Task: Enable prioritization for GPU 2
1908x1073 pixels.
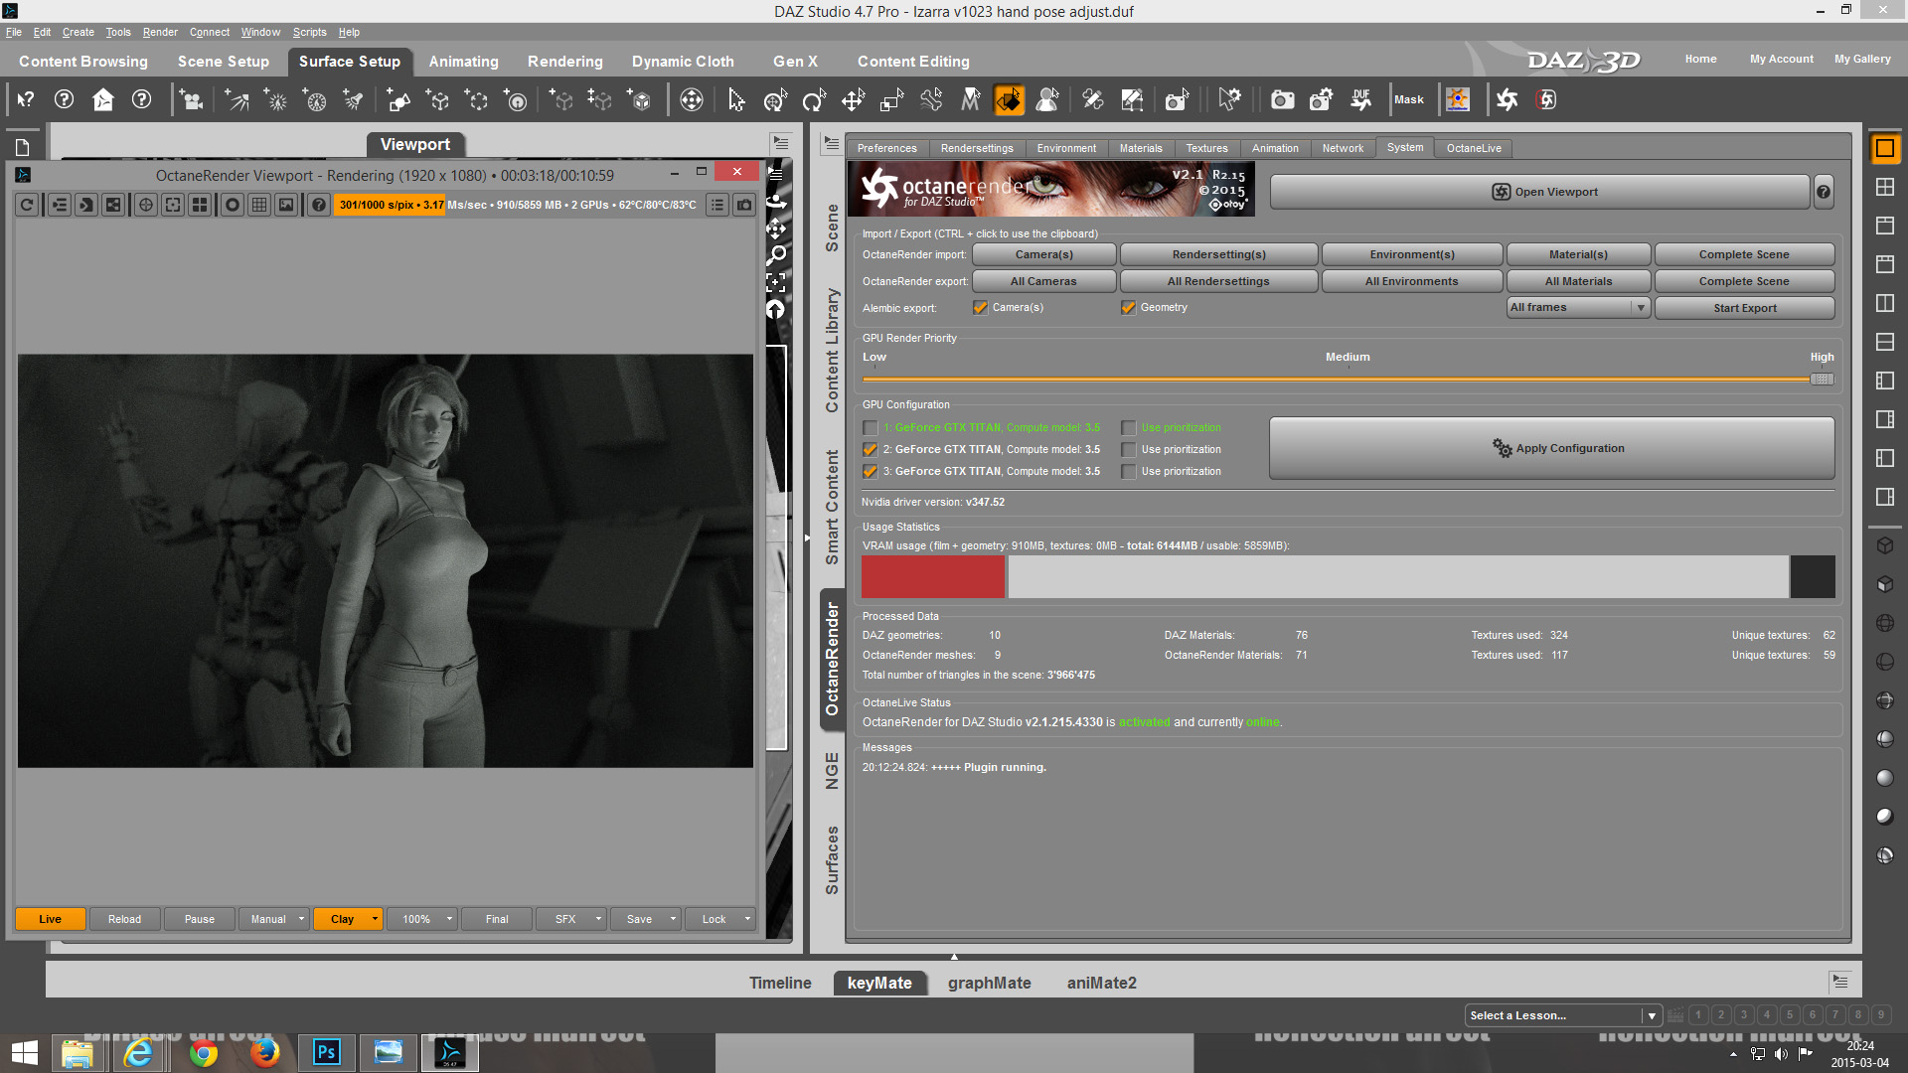Action: pyautogui.click(x=1129, y=450)
